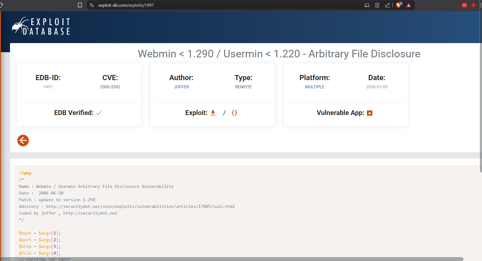The width and height of the screenshot is (482, 261).
Task: Filter by MULTIPLE platform link
Action: pyautogui.click(x=315, y=87)
